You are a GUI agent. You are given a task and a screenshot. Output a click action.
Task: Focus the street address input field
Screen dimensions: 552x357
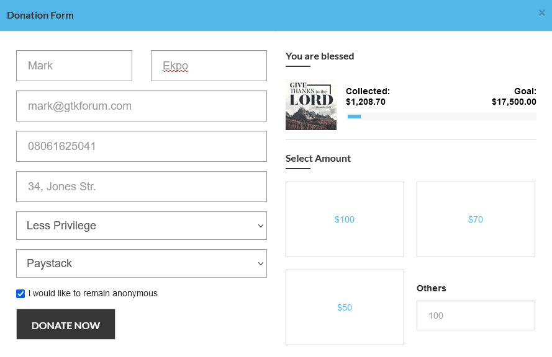(x=142, y=187)
